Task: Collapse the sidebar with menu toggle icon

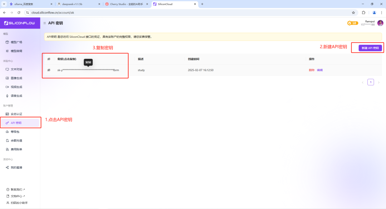Action: point(45,23)
